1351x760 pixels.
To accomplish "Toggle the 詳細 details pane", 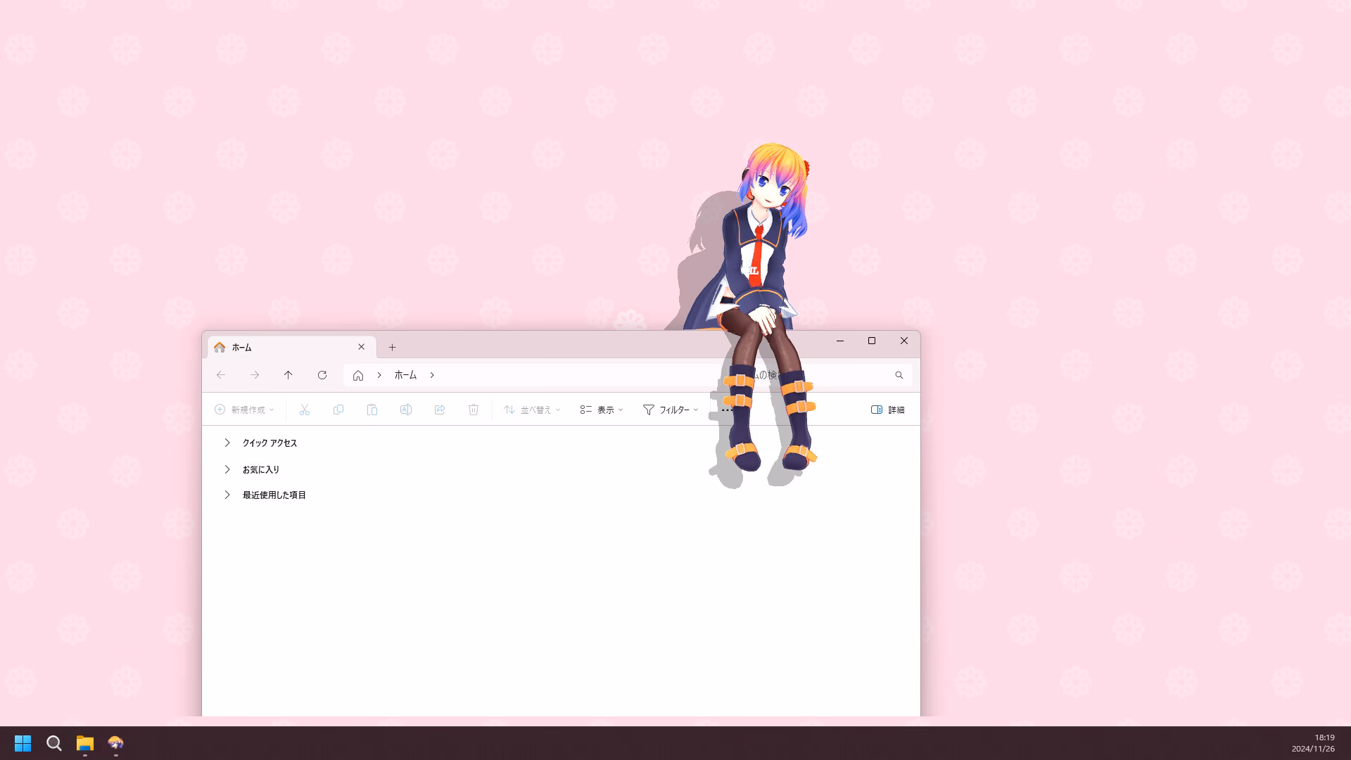I will pos(888,410).
